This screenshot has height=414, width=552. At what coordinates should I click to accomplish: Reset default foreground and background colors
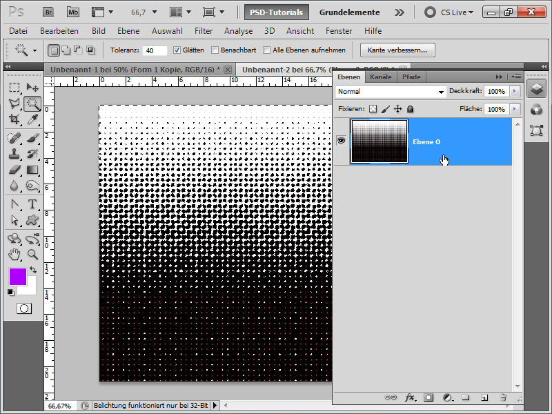point(11,292)
